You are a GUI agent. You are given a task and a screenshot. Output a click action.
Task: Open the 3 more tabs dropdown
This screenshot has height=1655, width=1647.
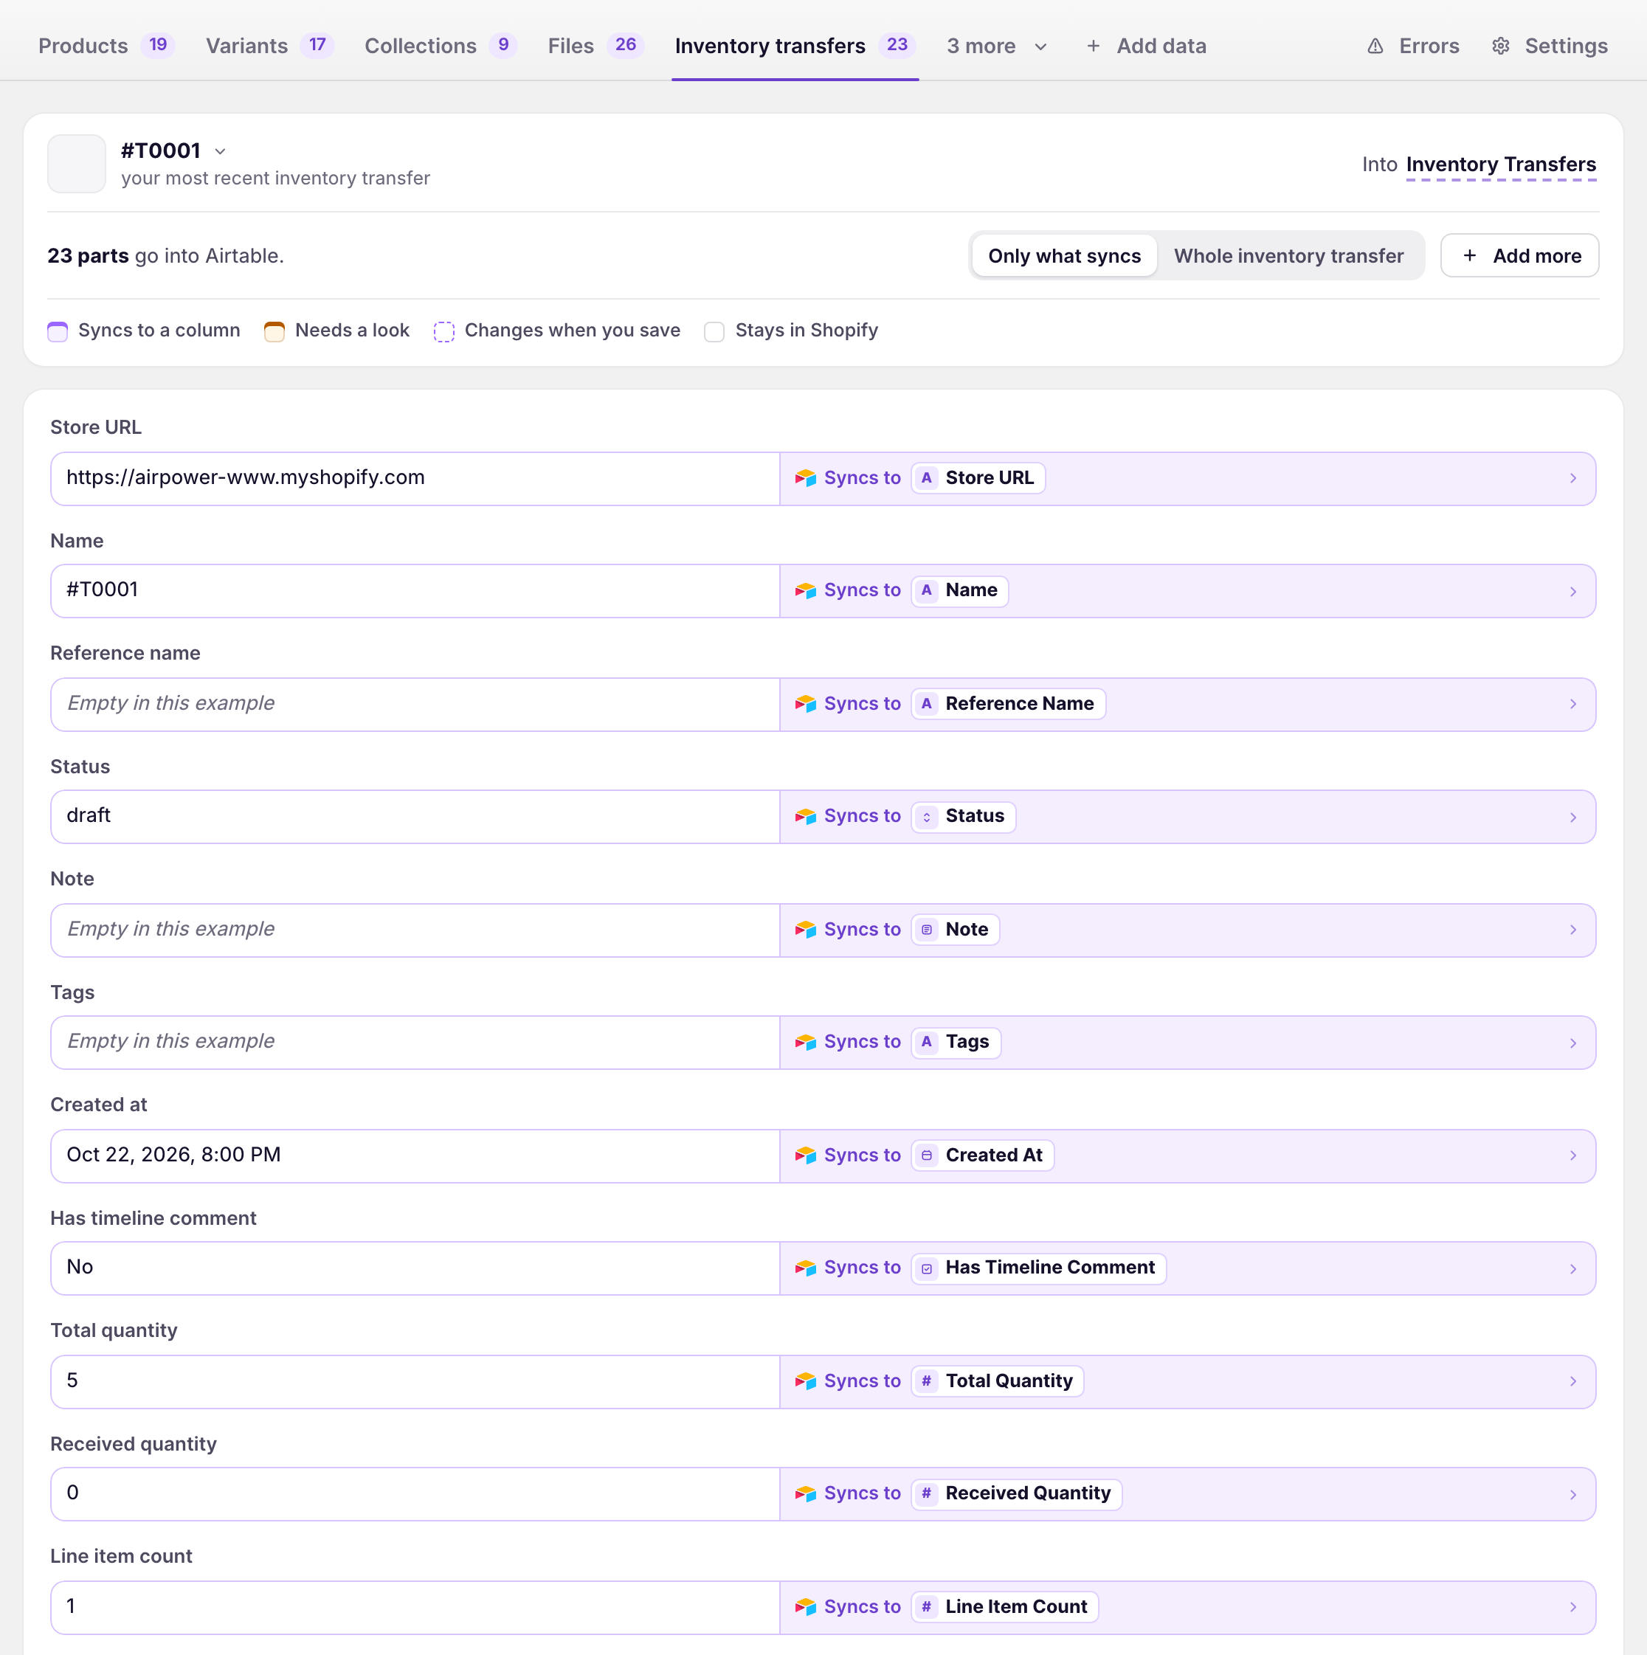coord(996,46)
